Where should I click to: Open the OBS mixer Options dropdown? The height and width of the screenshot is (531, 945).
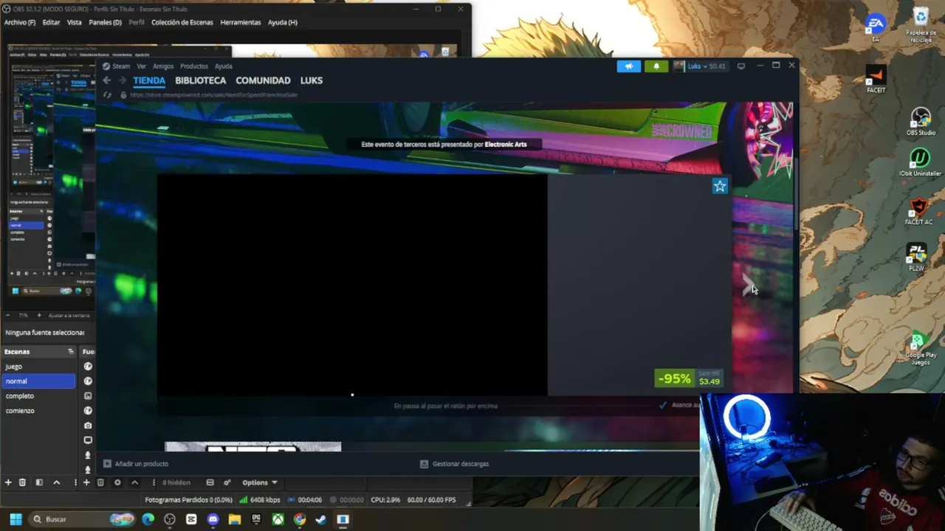pyautogui.click(x=260, y=482)
